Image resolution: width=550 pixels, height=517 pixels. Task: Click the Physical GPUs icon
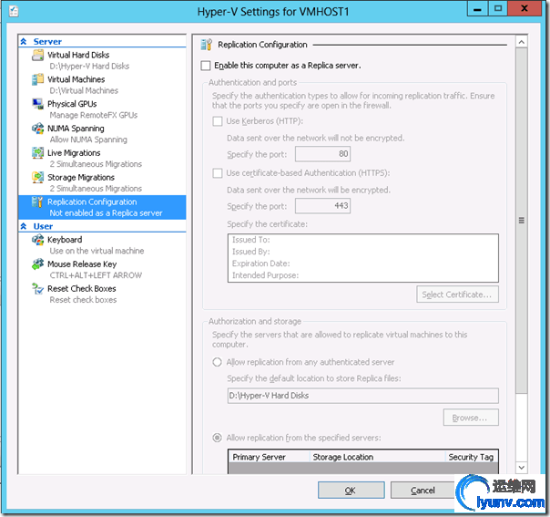(37, 104)
